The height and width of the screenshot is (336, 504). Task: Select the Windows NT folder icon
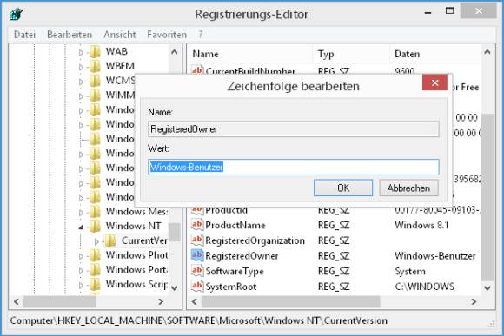tap(95, 226)
